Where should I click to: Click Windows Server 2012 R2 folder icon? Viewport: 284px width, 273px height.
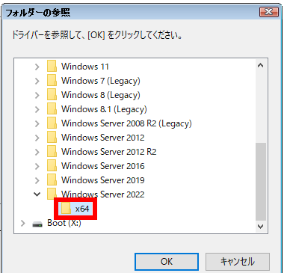click(52, 151)
